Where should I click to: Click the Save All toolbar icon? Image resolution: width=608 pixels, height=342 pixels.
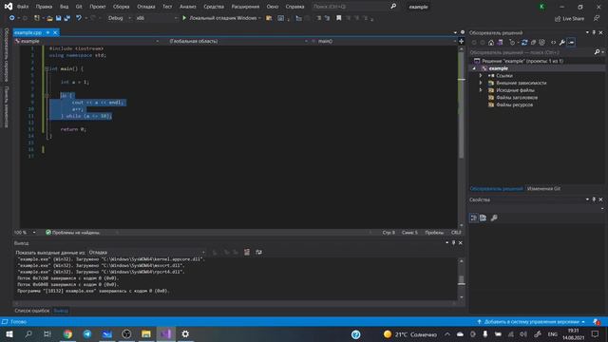click(x=67, y=18)
